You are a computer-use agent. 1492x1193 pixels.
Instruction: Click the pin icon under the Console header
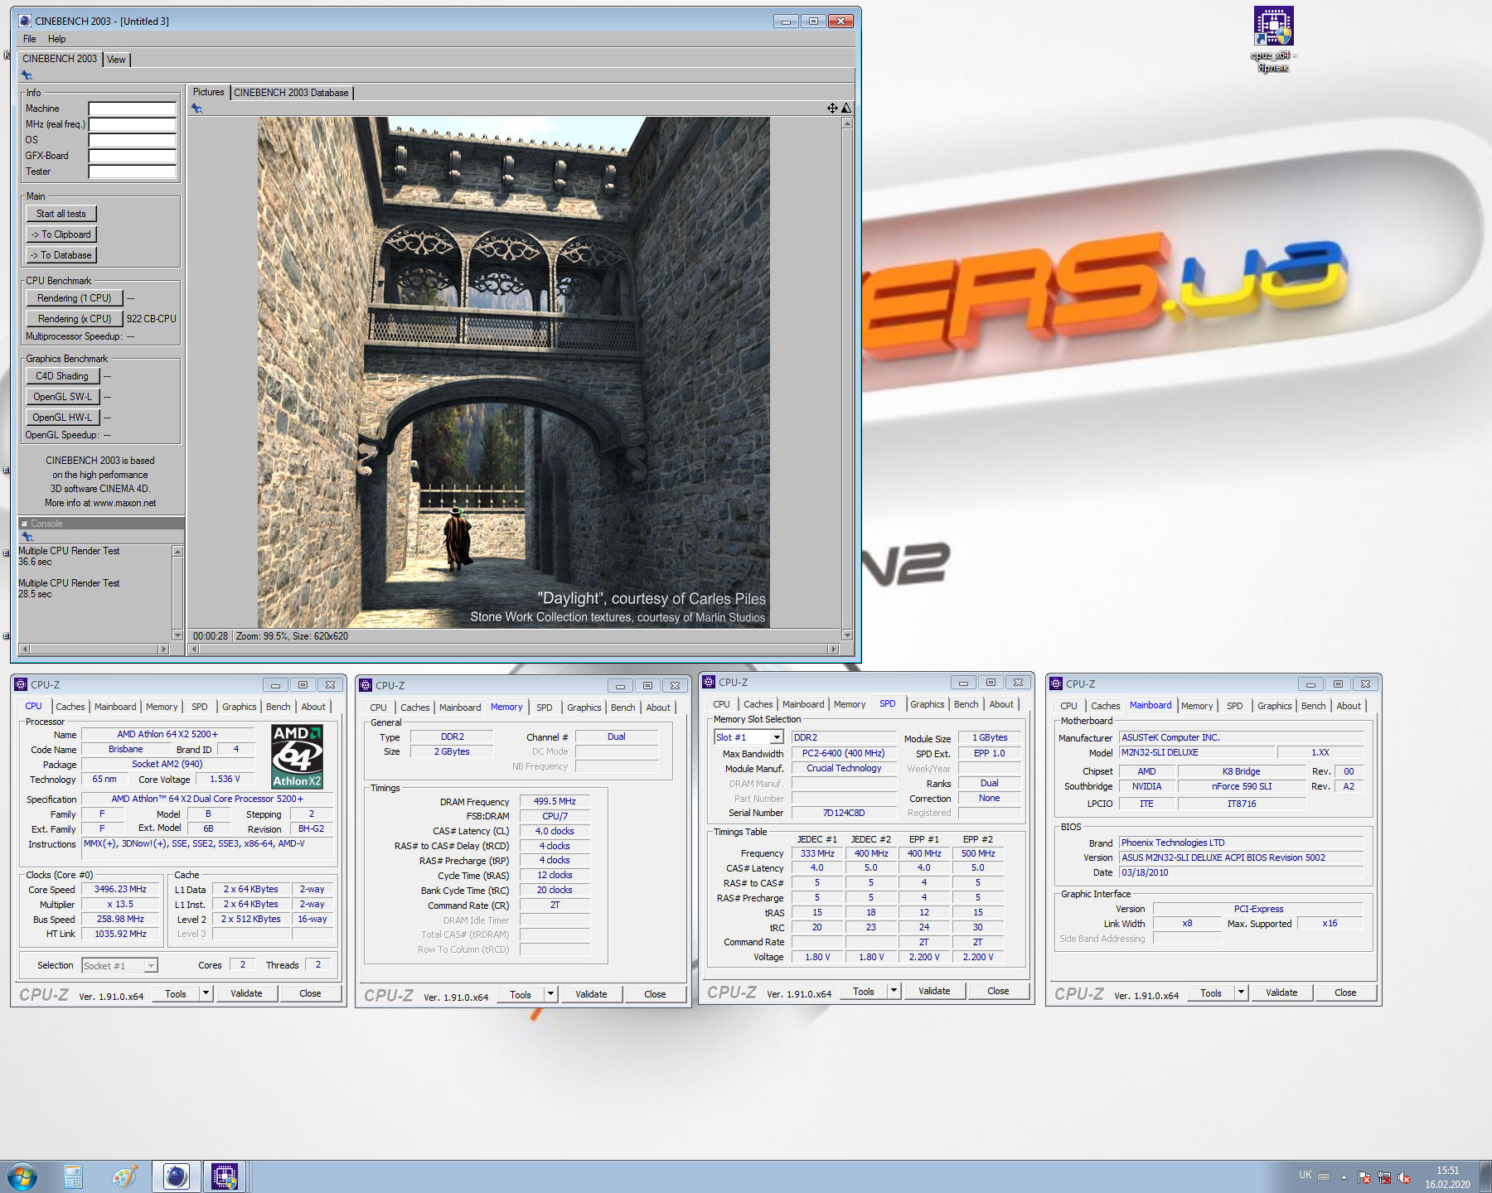click(x=27, y=536)
